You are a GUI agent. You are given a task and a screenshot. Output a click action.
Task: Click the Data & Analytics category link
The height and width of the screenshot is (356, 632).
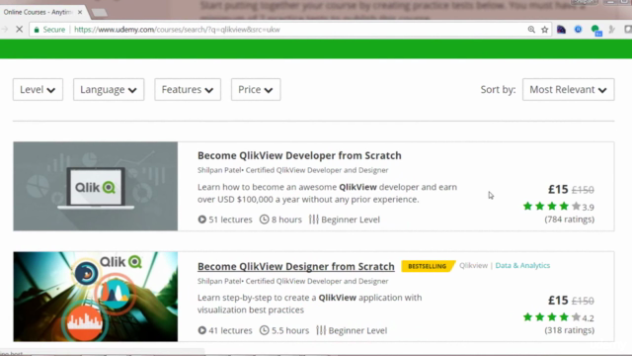tap(522, 265)
